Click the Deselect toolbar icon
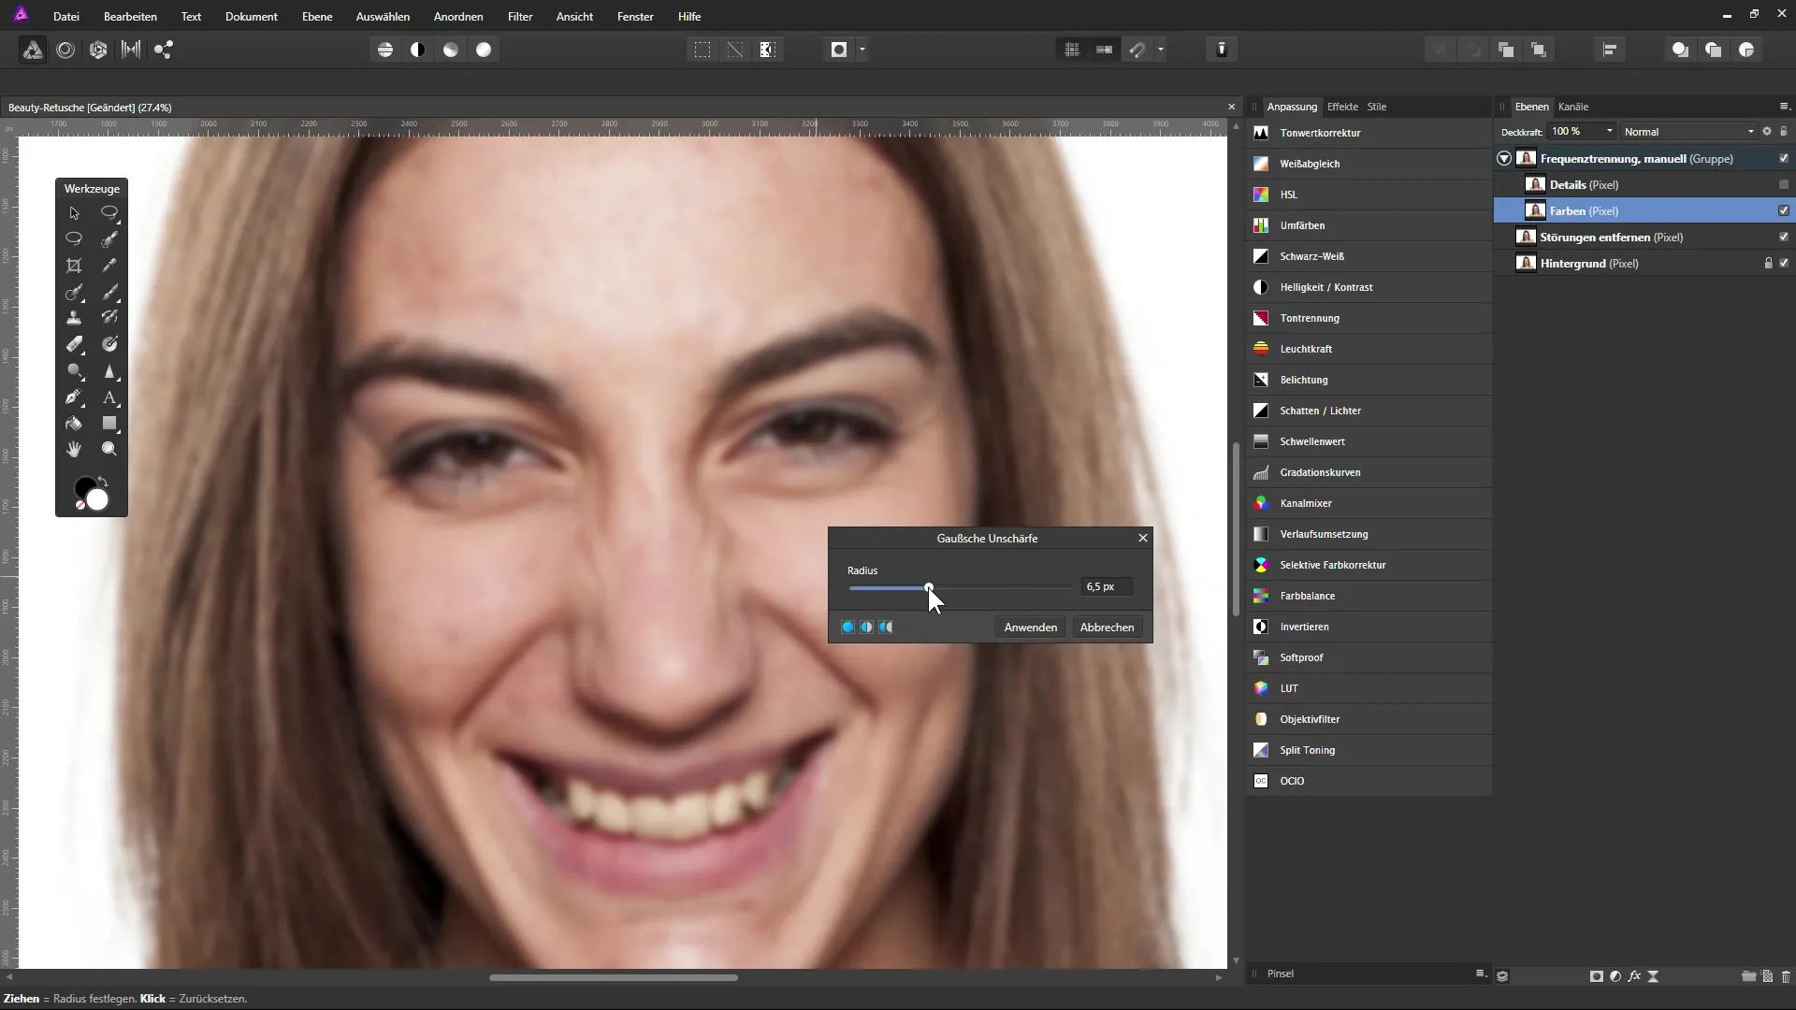 click(735, 50)
